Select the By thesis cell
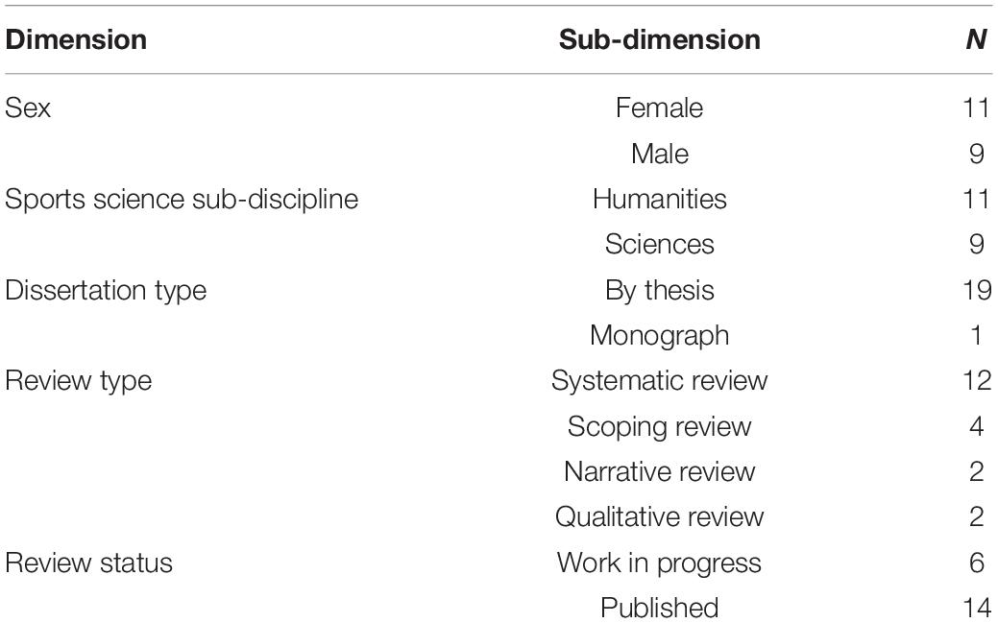Viewport: 998px width, 623px height. point(659,290)
